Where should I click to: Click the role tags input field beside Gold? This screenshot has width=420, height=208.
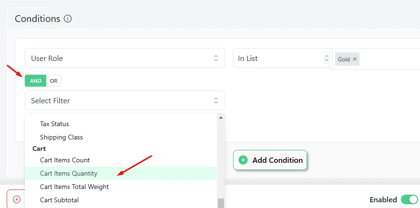pyautogui.click(x=389, y=59)
